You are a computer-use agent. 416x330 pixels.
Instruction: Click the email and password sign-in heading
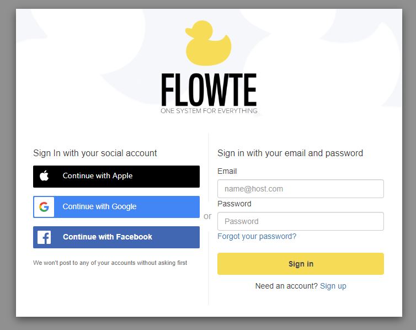(x=290, y=153)
